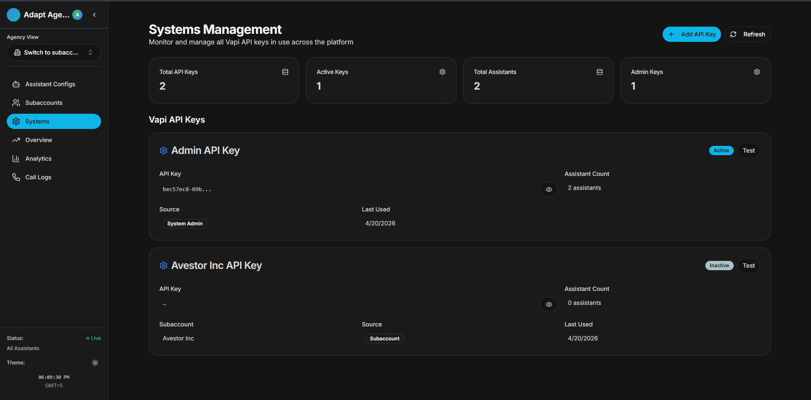The height and width of the screenshot is (400, 811).
Task: Click the Subaccount source badge
Action: pyautogui.click(x=384, y=339)
